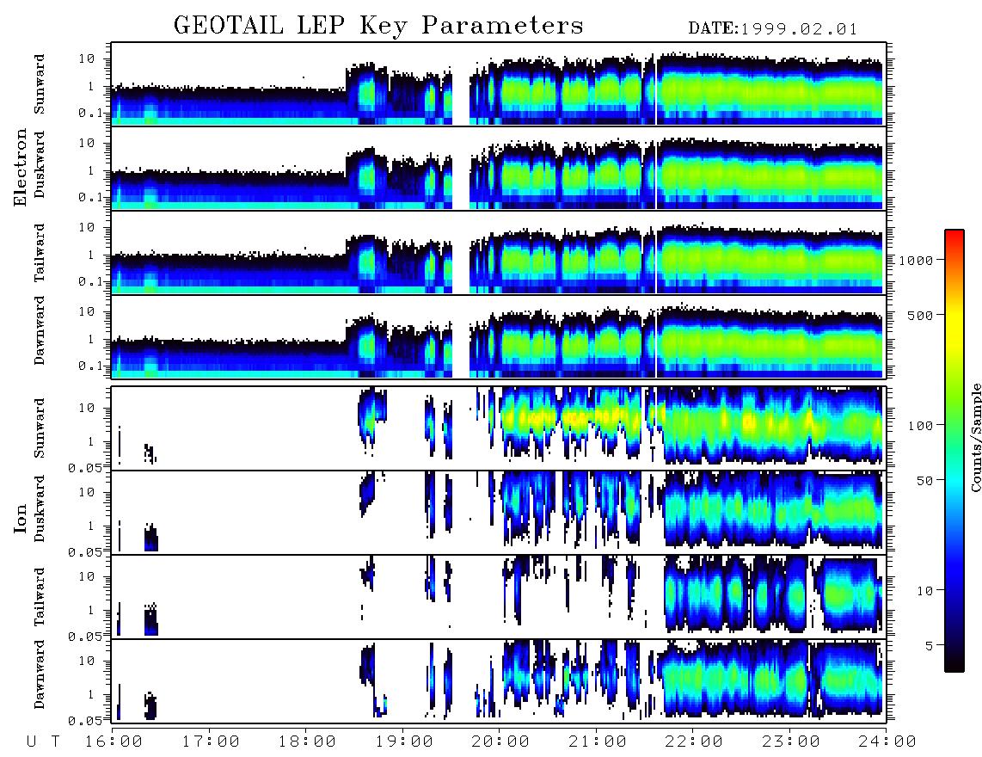Click the Ion Duskward panel label
Viewport: 982px width, 757px height.
tap(40, 509)
